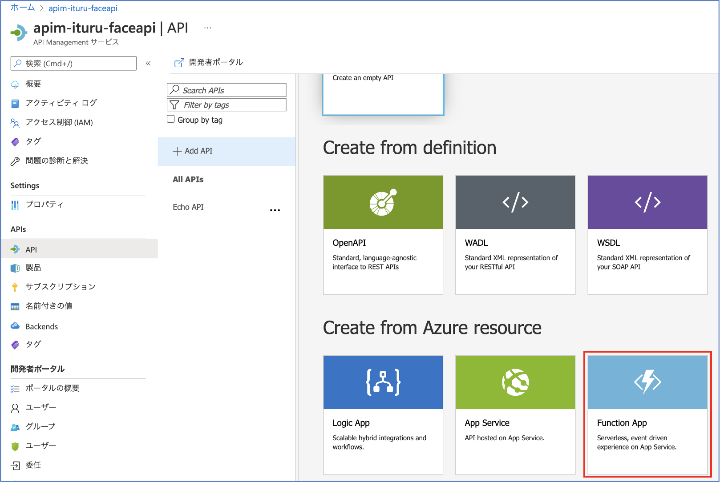The width and height of the screenshot is (720, 482).
Task: Click the 製品 products cube icon
Action: pos(15,268)
